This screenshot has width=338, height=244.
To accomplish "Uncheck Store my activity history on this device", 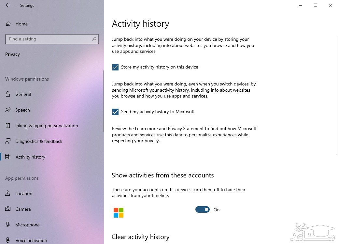I will pos(115,67).
